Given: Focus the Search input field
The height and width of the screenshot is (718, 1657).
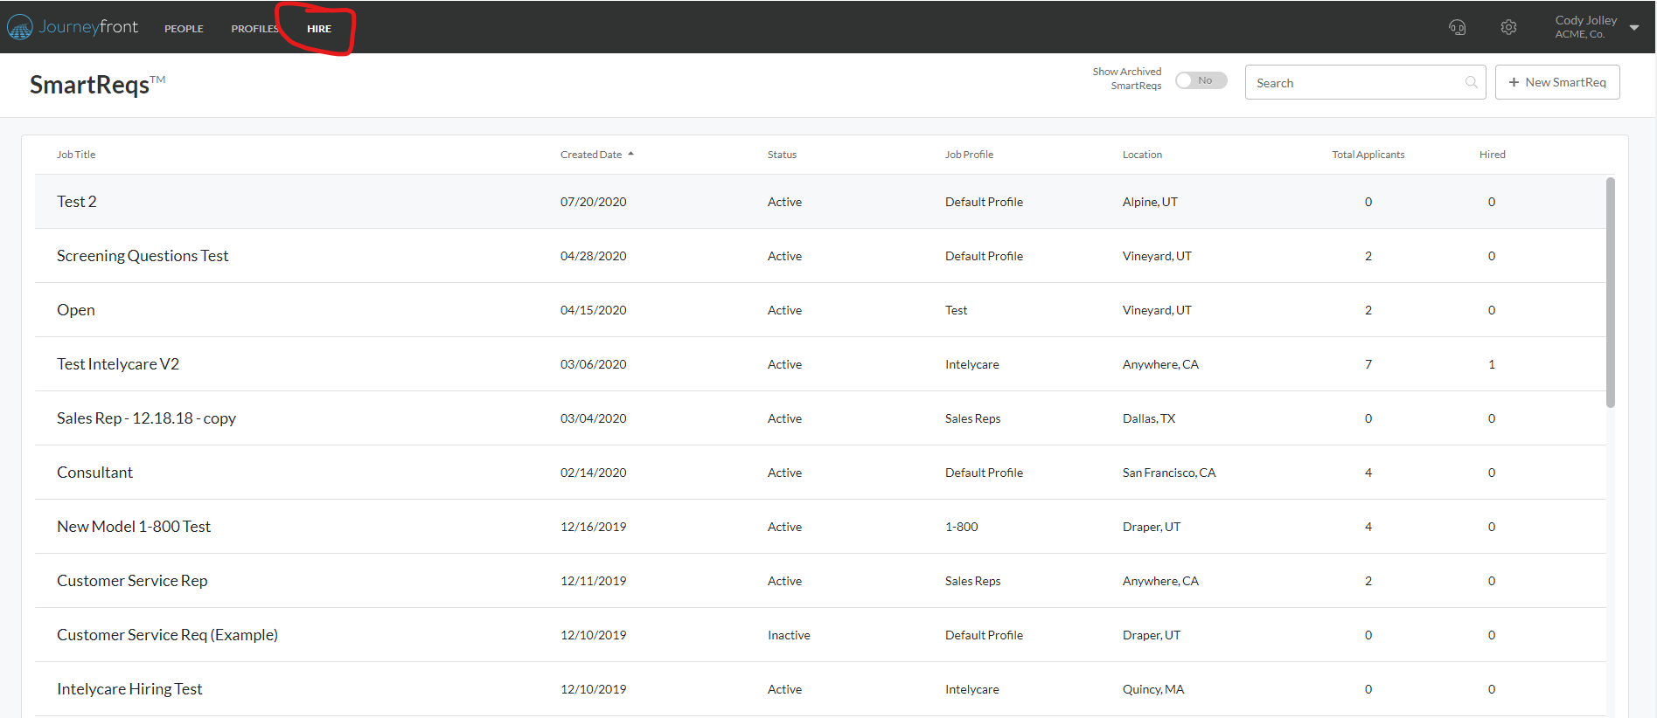Looking at the screenshot, I should 1365,82.
